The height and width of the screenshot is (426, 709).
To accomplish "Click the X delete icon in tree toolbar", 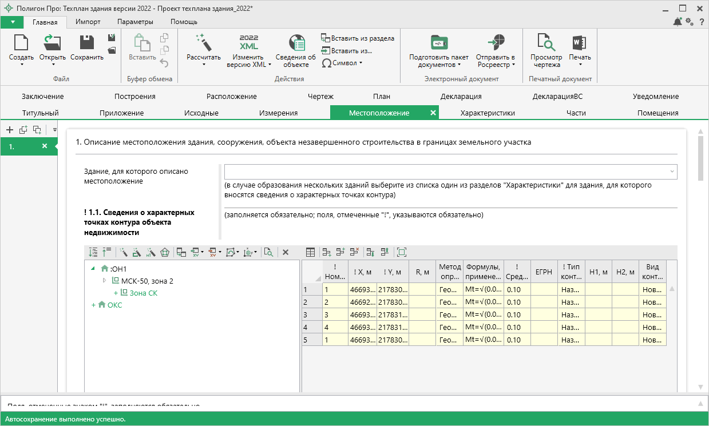I will click(286, 252).
